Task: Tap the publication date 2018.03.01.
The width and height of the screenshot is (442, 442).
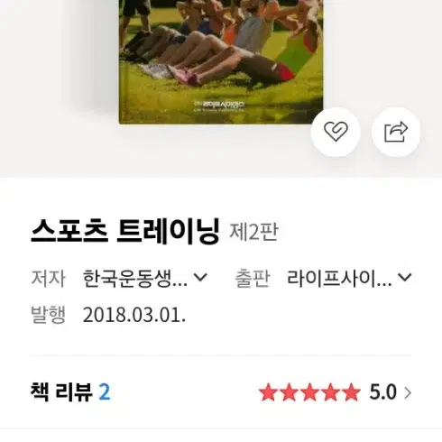Action: click(134, 316)
